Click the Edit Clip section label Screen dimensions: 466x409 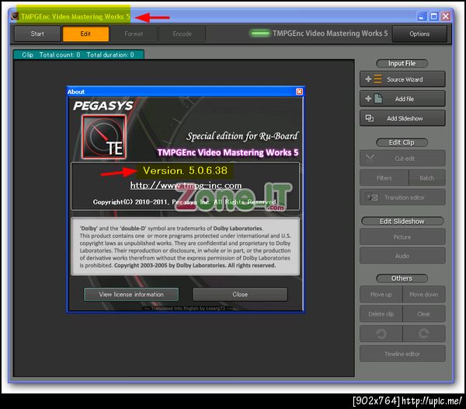(x=402, y=142)
